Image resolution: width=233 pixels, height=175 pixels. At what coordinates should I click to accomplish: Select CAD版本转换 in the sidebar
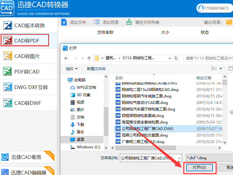click(29, 25)
